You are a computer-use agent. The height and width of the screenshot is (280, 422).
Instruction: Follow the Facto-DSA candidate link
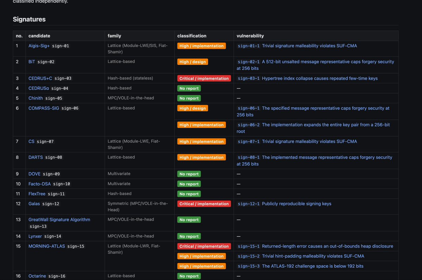(39, 184)
